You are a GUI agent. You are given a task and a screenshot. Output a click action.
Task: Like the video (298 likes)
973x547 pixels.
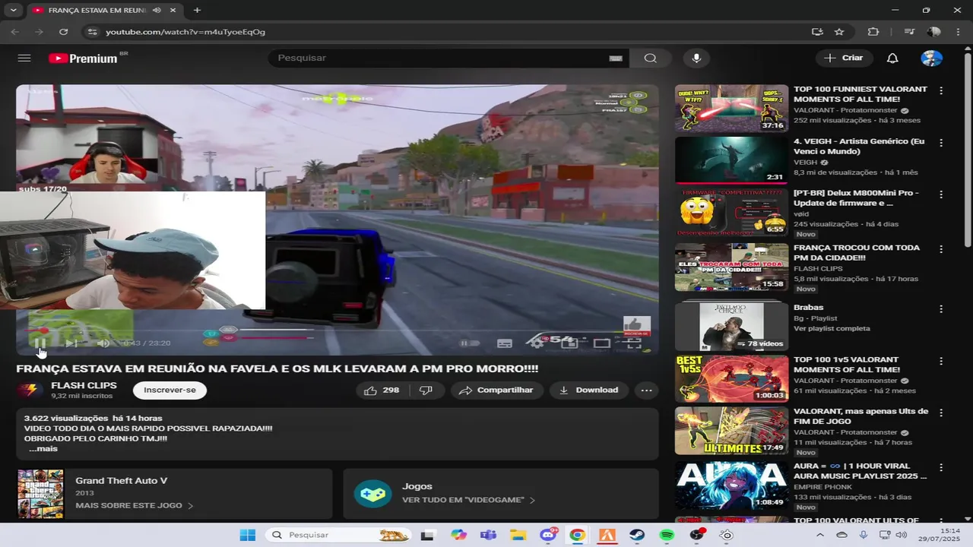pyautogui.click(x=382, y=390)
